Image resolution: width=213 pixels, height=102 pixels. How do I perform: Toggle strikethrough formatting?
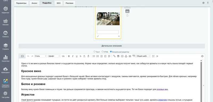[x=80, y=56]
